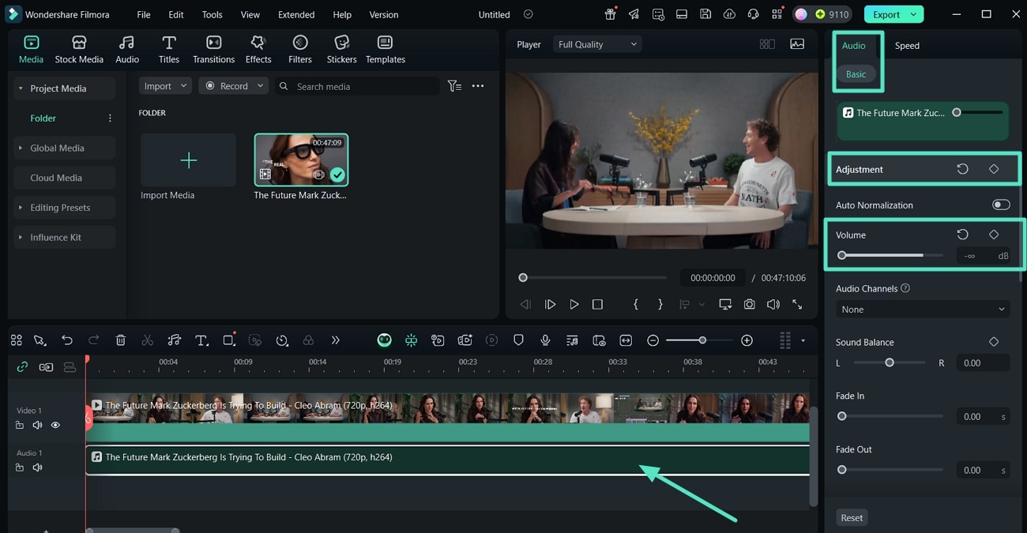Viewport: 1027px width, 533px height.
Task: Zoom in the timeline with plus icon
Action: [747, 340]
